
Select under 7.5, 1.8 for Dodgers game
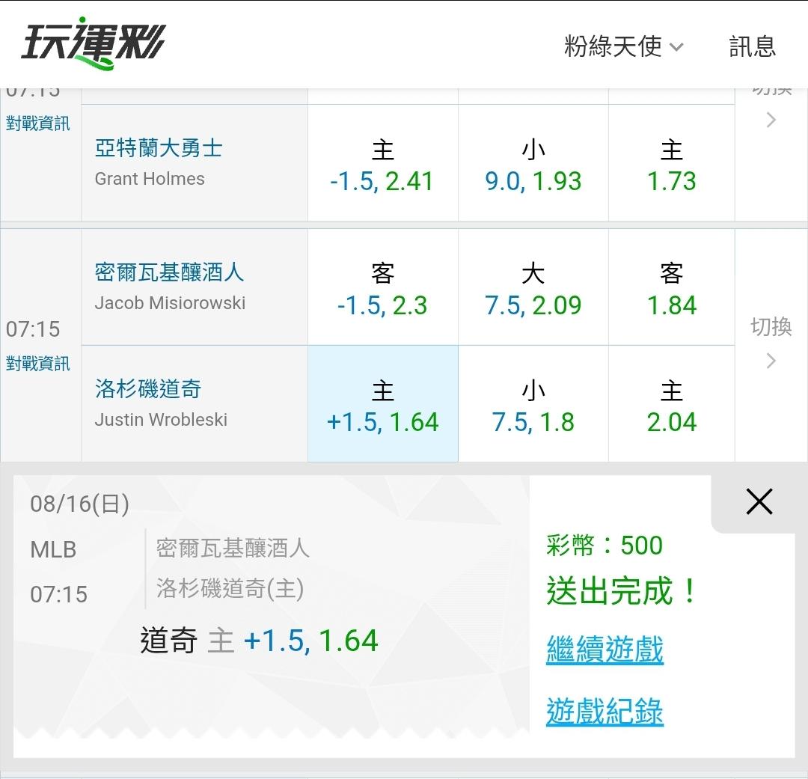tap(533, 403)
